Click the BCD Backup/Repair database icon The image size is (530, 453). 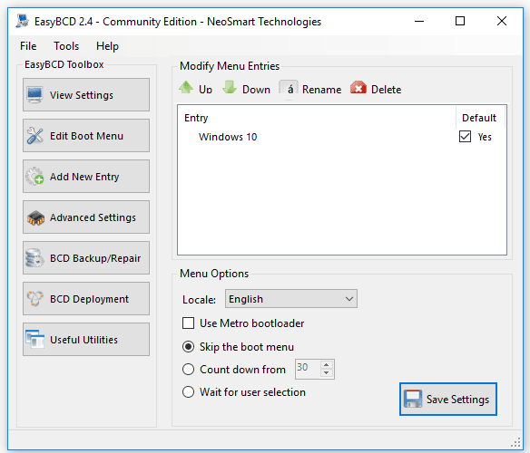click(x=34, y=258)
